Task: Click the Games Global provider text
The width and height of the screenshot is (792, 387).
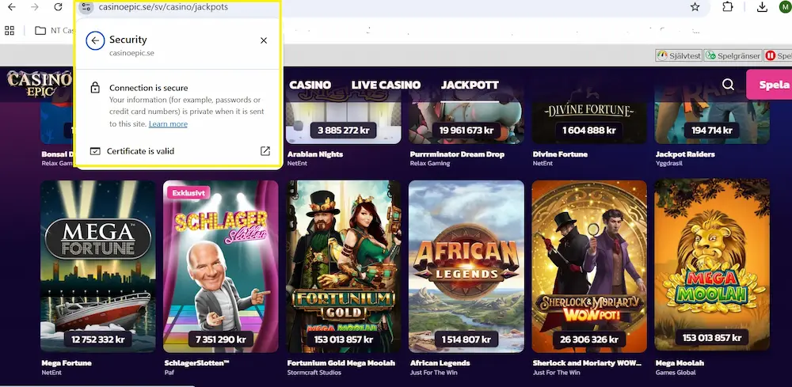Action: tap(676, 373)
